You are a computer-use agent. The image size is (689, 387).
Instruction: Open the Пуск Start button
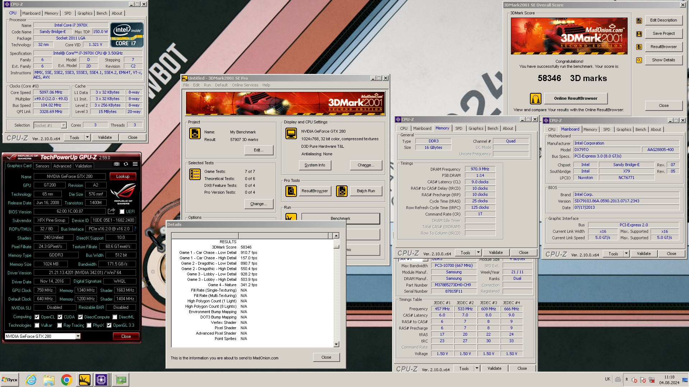click(x=10, y=379)
